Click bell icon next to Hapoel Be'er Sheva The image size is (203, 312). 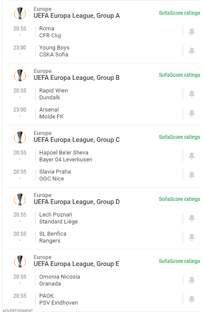(x=191, y=156)
